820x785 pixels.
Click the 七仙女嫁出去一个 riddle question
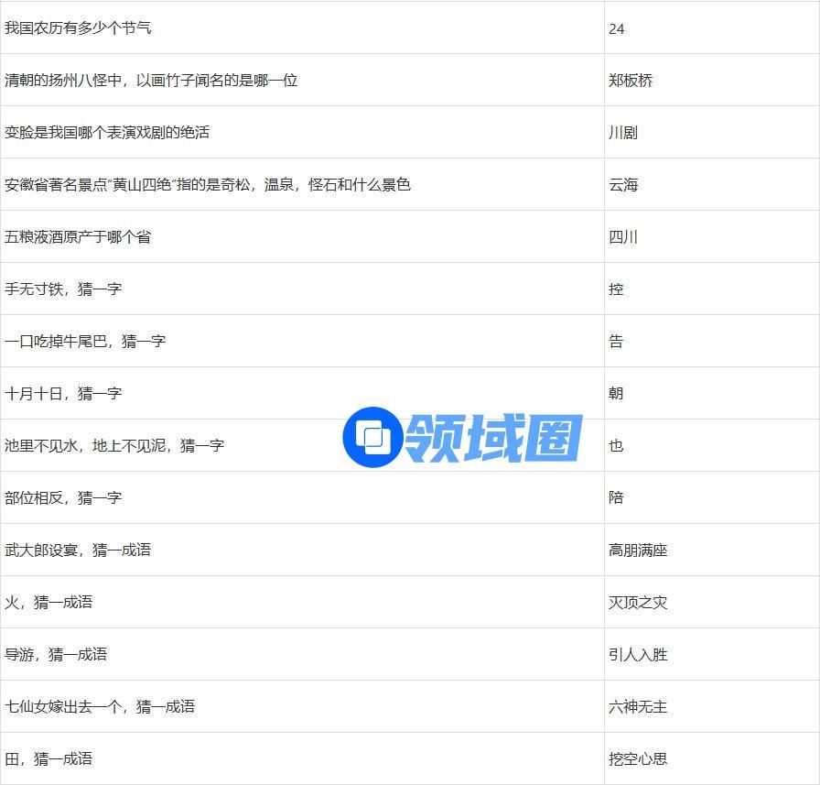[x=100, y=706]
